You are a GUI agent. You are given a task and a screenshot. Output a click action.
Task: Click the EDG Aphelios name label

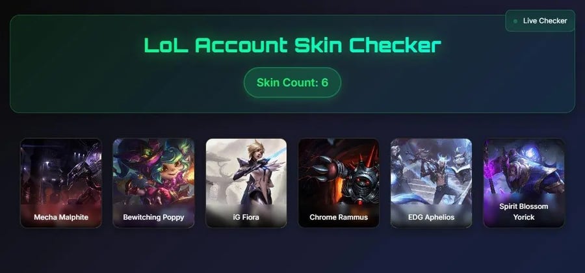click(x=432, y=217)
